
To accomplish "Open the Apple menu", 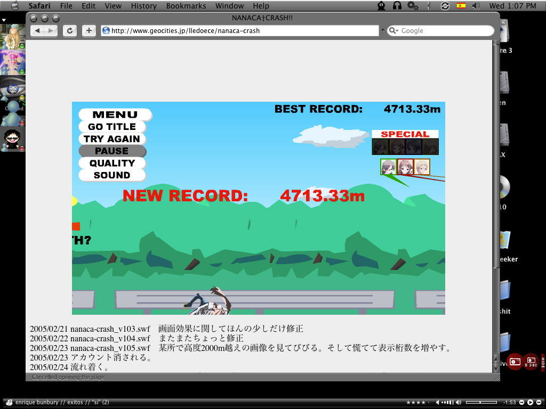I will coord(14,5).
